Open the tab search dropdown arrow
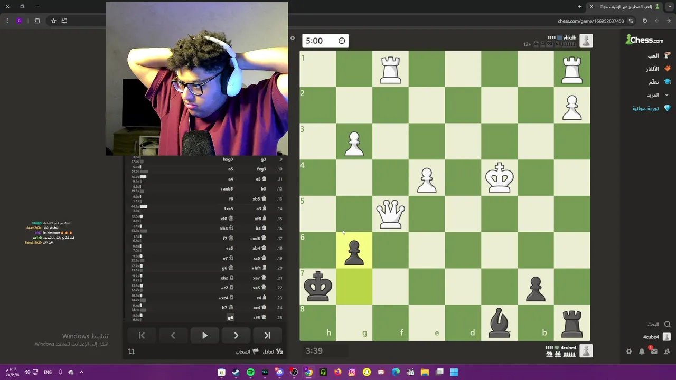 pos(669,7)
